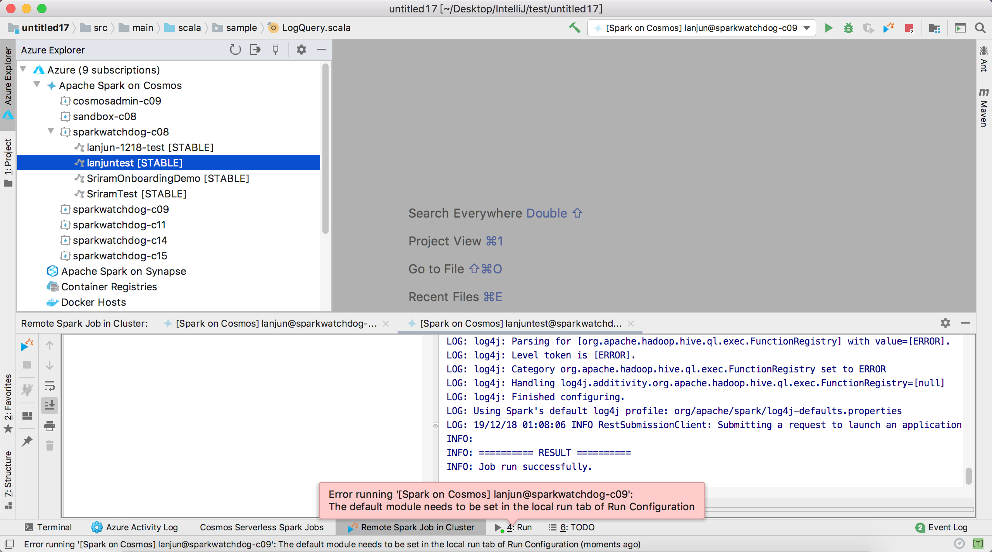Screen dimensions: 992x552
Task: Open the run configuration dropdown
Action: (807, 27)
